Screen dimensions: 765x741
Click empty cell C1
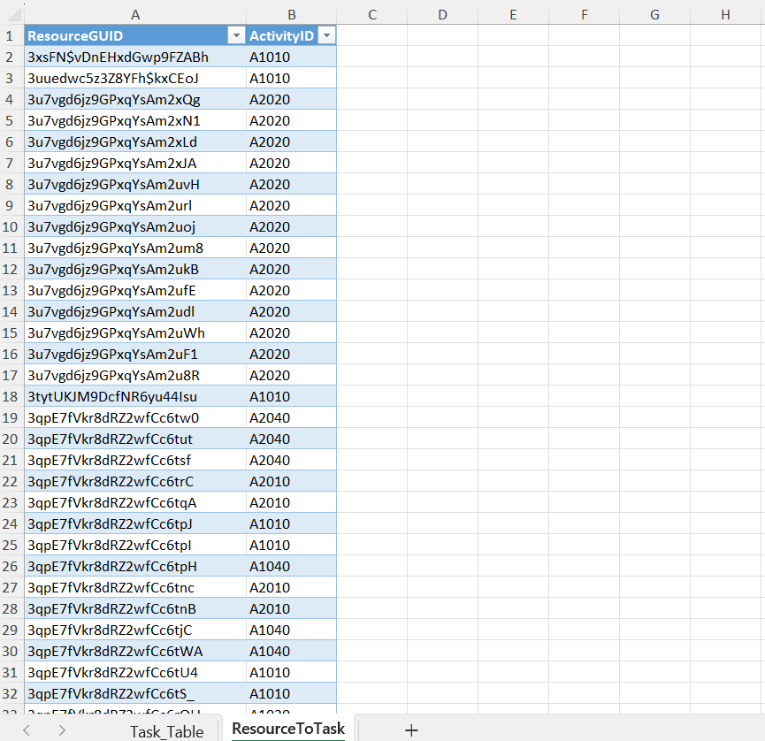[x=371, y=34]
